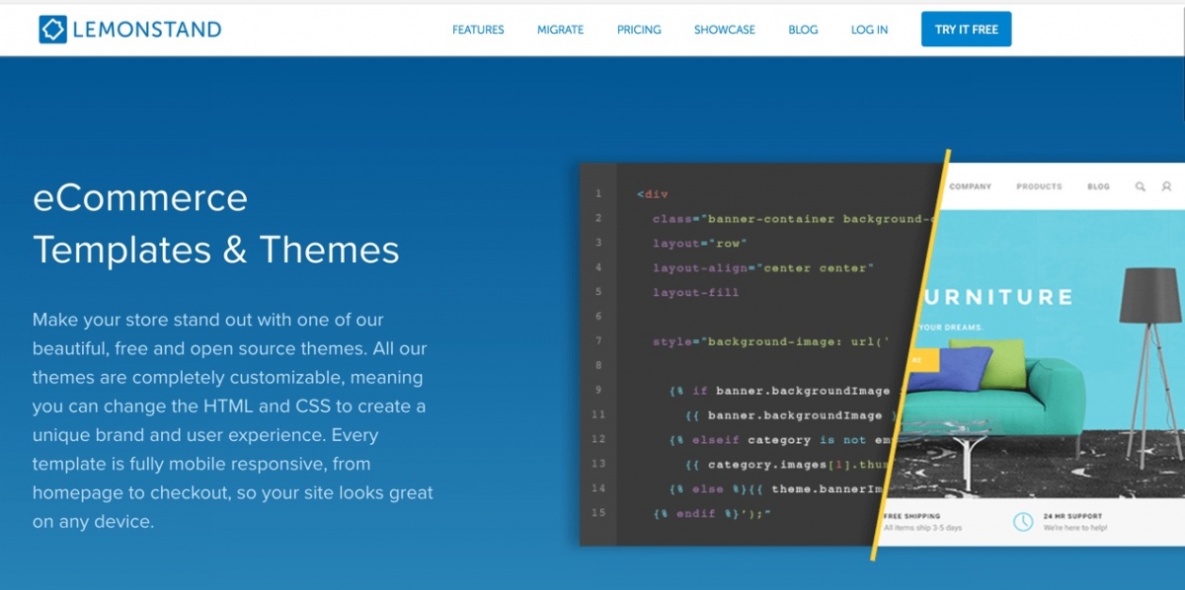Image resolution: width=1185 pixels, height=590 pixels.
Task: Click the LemonStand diamond logo icon
Action: coord(52,30)
